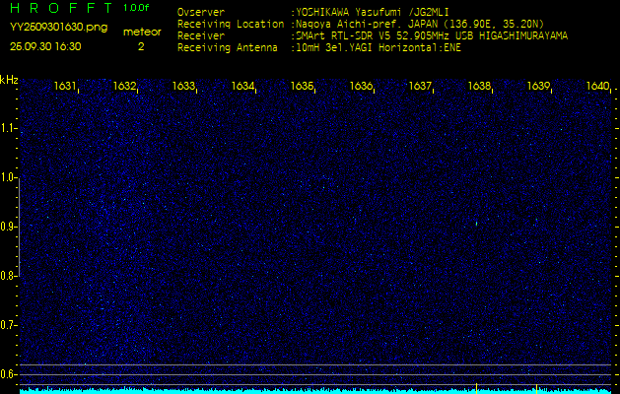Image resolution: width=620 pixels, height=394 pixels.
Task: Click the 25.09.30 16:30 timestamp
Action: pyautogui.click(x=45, y=45)
